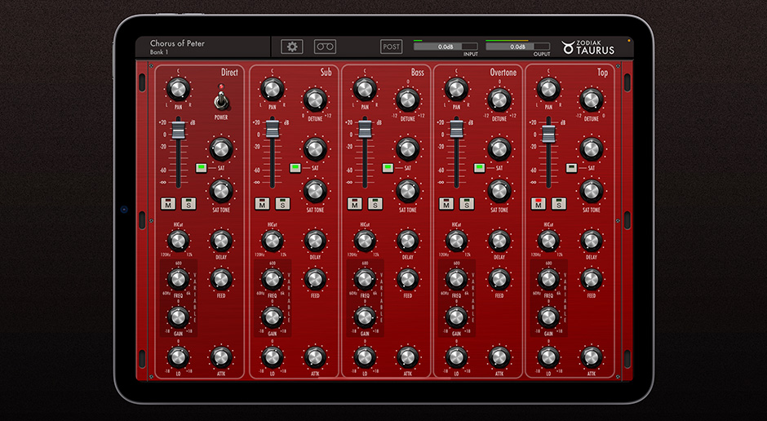Mute the Top channel
767x421 pixels.
point(539,204)
